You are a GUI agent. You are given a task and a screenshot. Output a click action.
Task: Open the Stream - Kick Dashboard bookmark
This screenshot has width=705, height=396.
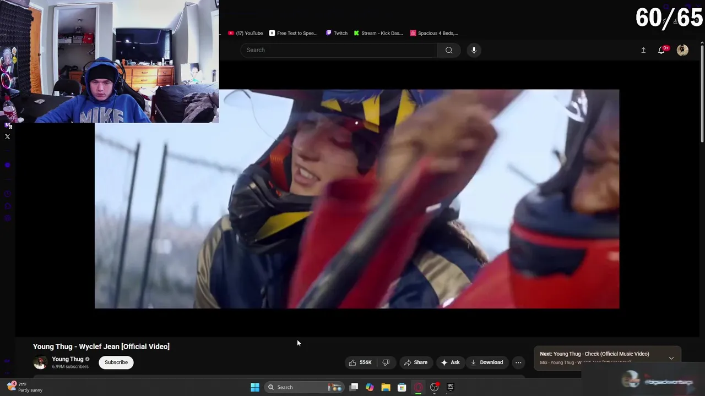point(378,33)
